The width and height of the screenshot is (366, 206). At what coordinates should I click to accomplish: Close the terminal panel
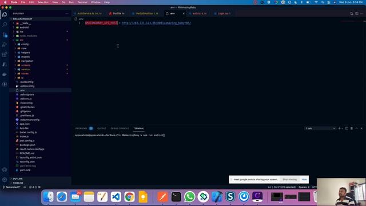[361, 128]
